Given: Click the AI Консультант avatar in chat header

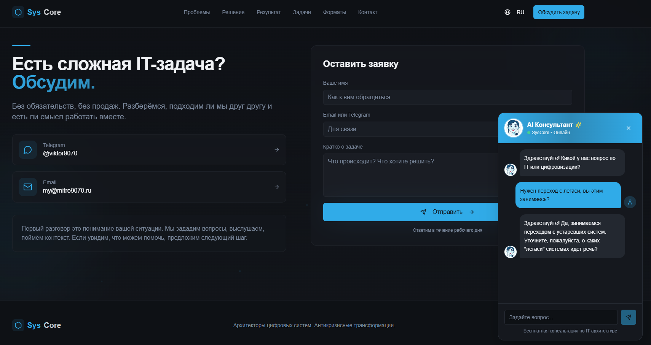Looking at the screenshot, I should 513,128.
